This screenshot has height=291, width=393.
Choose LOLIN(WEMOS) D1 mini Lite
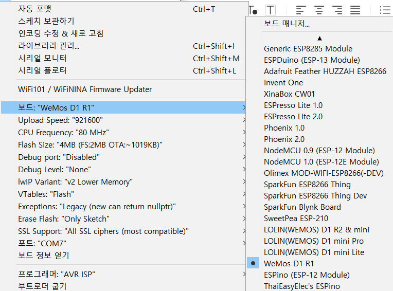point(319,252)
